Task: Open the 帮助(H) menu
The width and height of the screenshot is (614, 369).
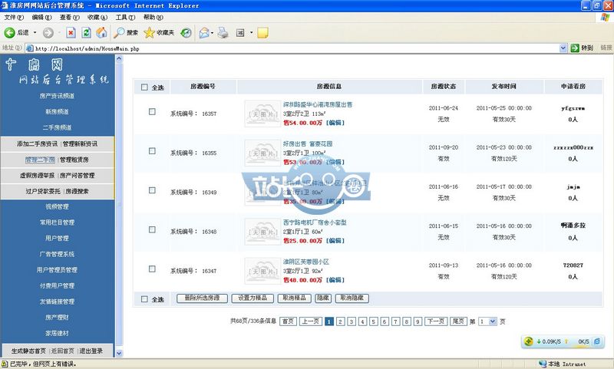Action: [153, 17]
